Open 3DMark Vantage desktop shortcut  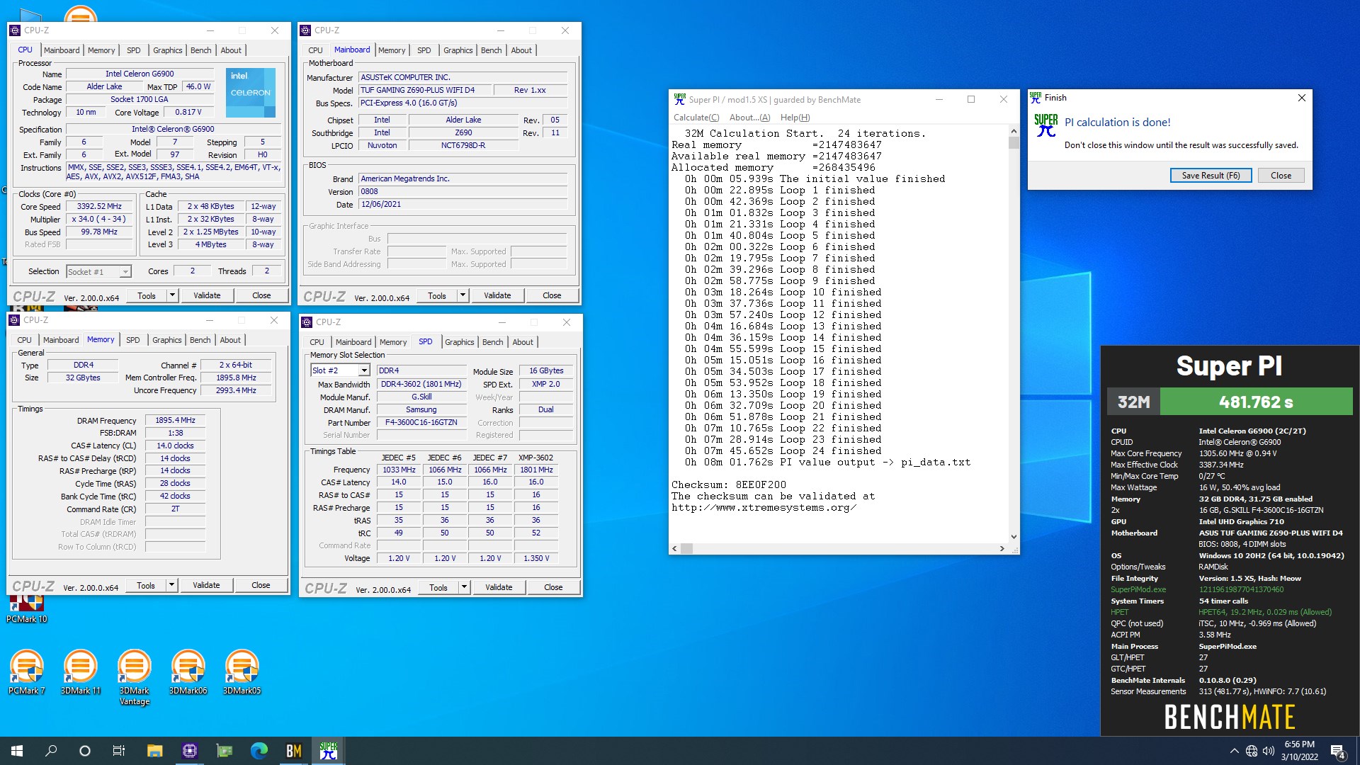(x=135, y=677)
